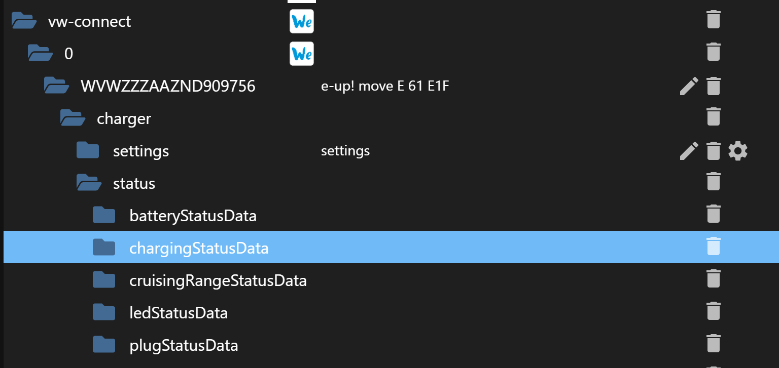
Task: Edit the settings folder with pencil icon
Action: point(689,151)
